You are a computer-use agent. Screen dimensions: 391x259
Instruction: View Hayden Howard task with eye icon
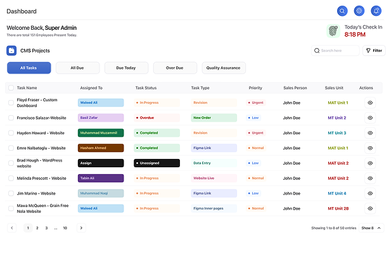[370, 133]
